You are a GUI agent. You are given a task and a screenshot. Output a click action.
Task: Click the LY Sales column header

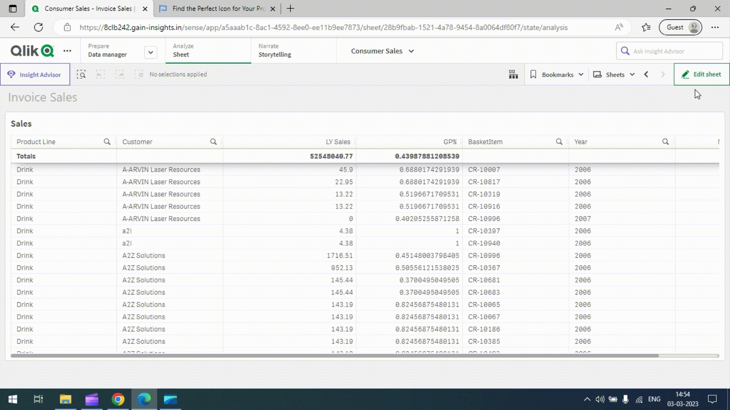click(338, 142)
